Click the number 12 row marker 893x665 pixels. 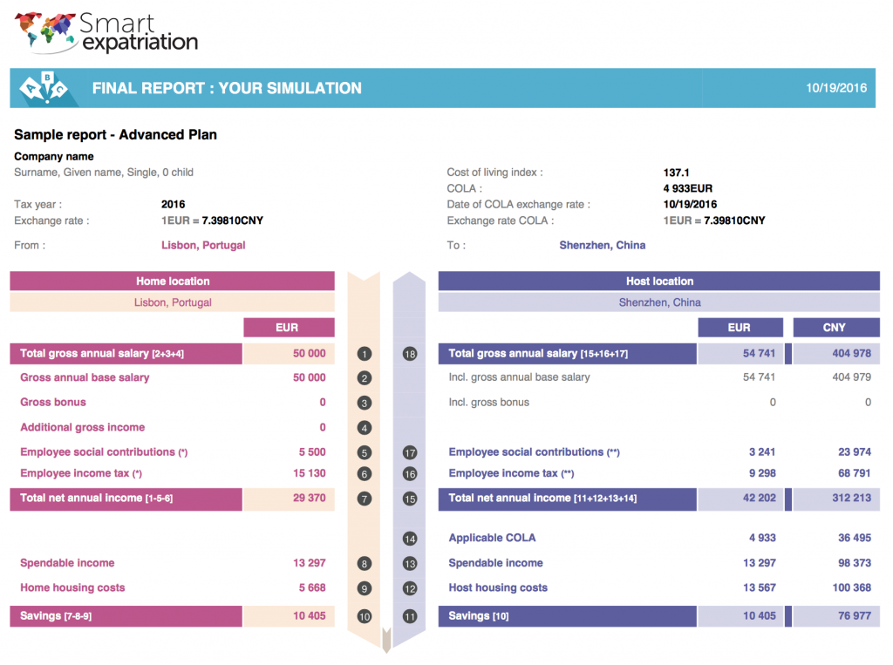click(410, 588)
